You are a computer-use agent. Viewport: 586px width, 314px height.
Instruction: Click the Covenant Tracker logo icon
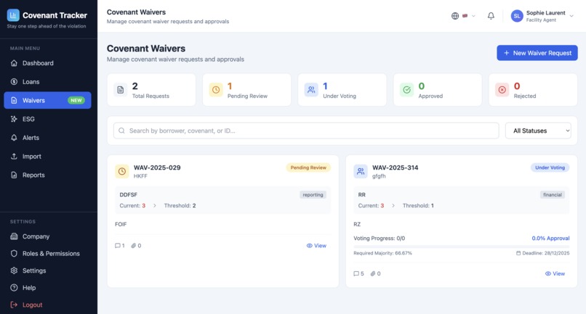(13, 15)
